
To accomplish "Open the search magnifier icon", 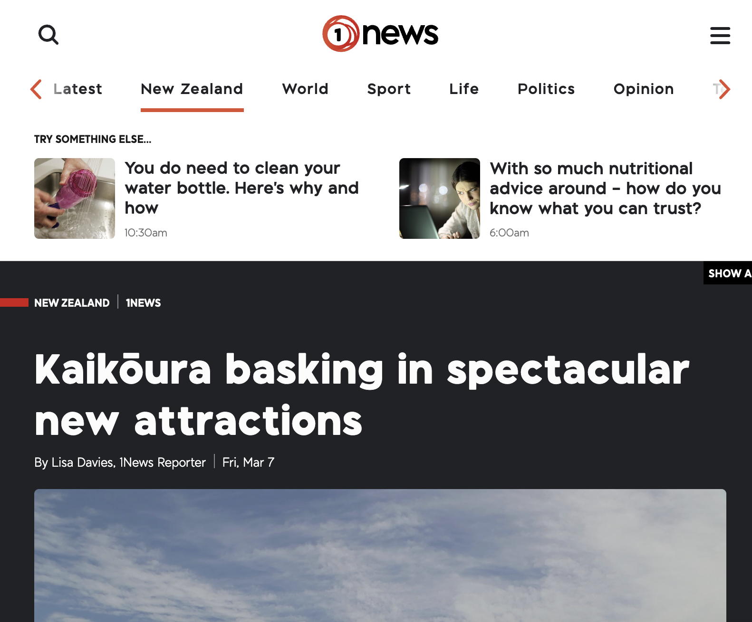I will pyautogui.click(x=48, y=35).
